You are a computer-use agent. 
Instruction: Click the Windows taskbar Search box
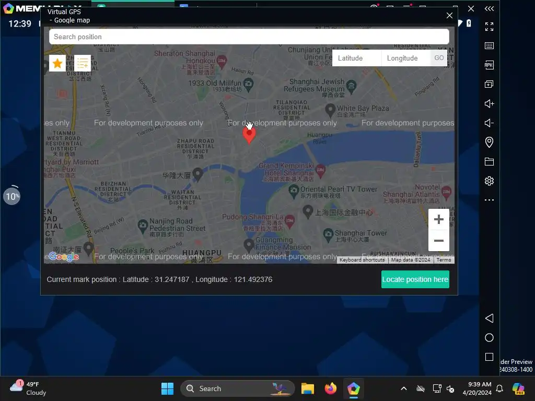[x=238, y=388]
